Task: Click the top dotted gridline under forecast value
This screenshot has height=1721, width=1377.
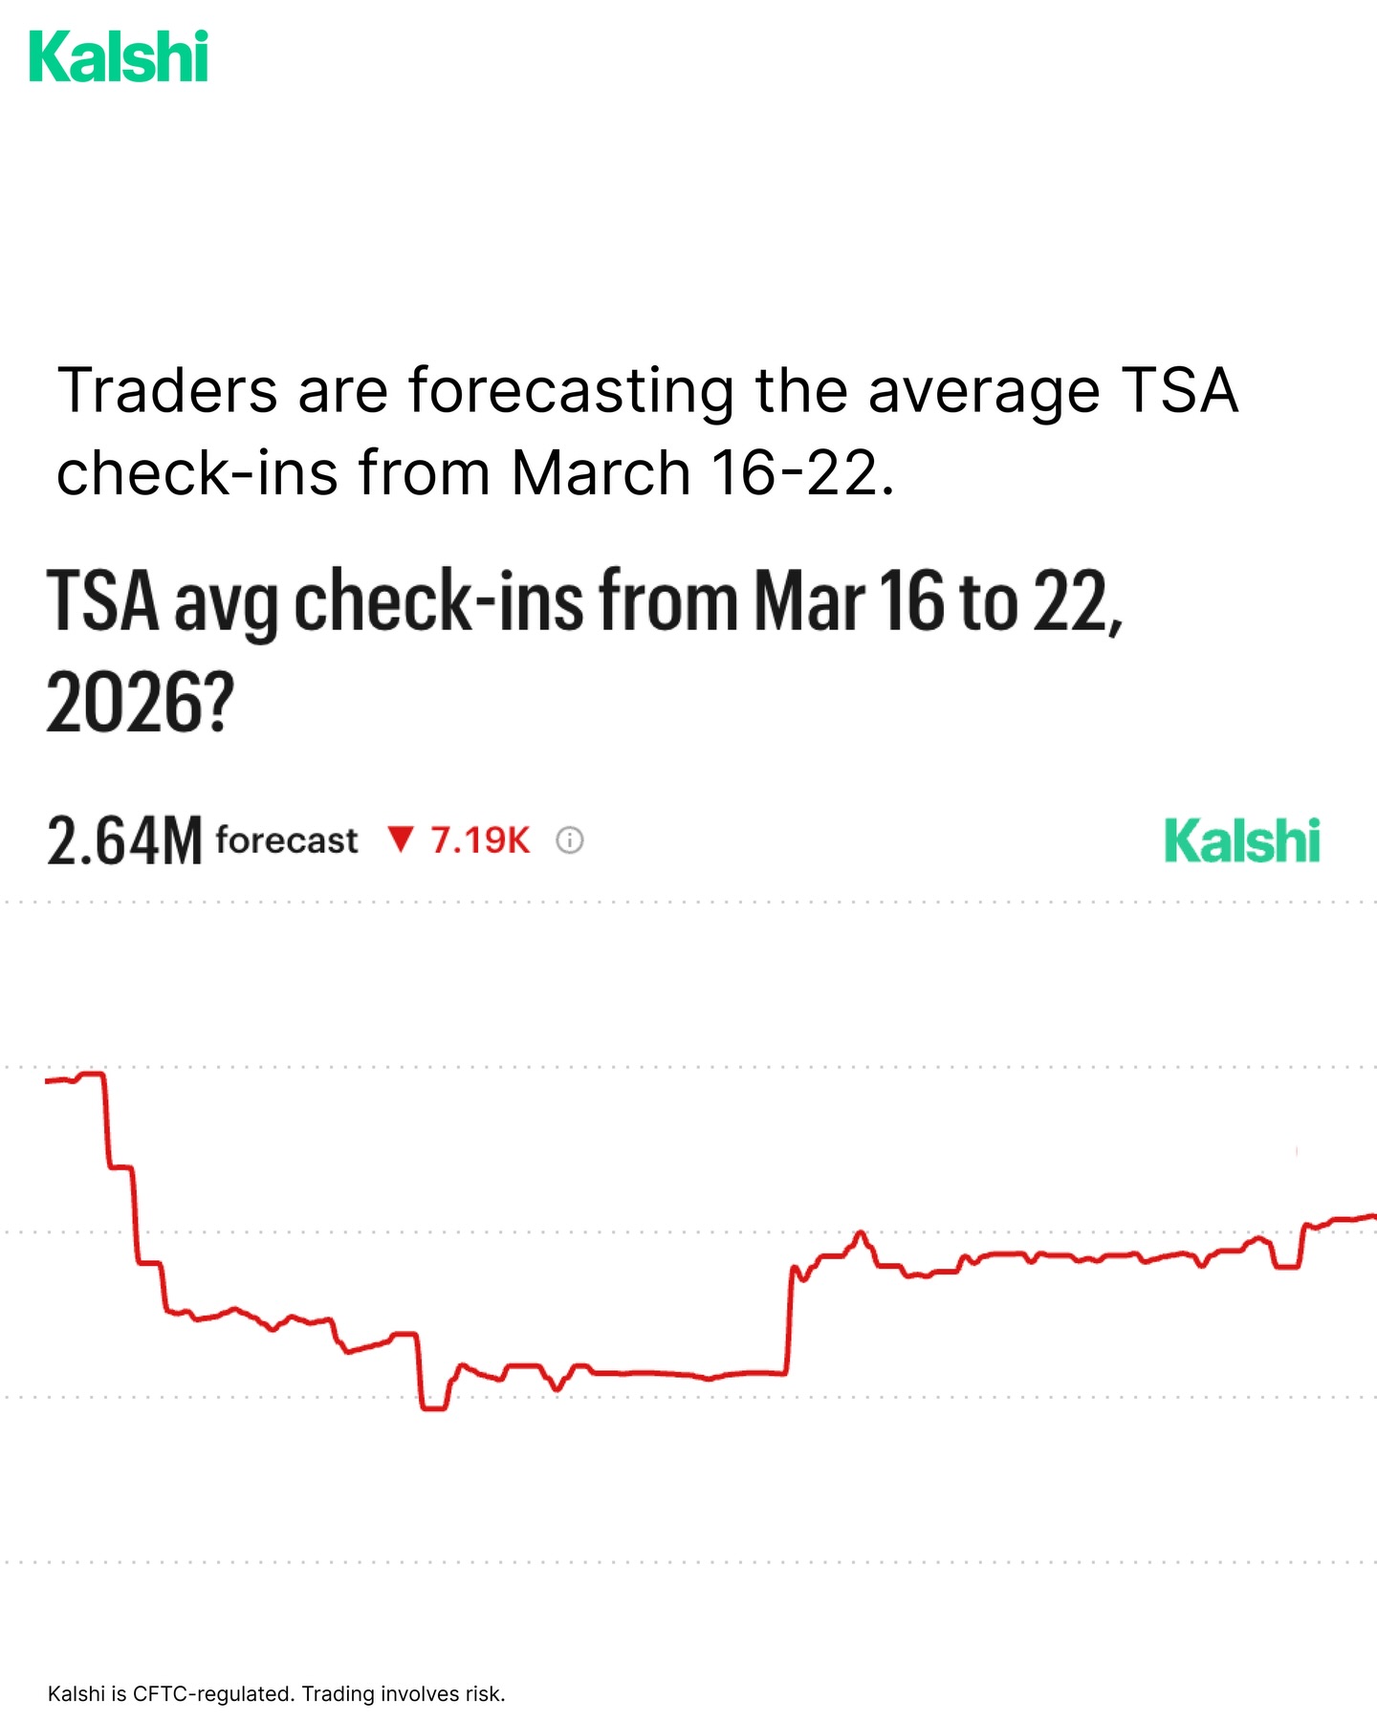Action: pyautogui.click(x=688, y=902)
